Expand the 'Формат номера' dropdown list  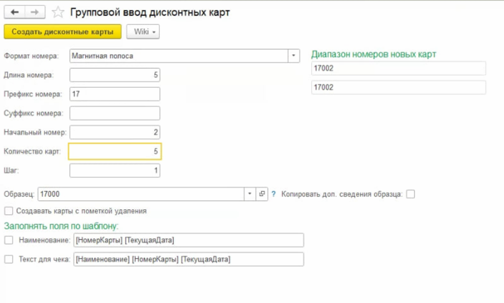pyautogui.click(x=293, y=56)
